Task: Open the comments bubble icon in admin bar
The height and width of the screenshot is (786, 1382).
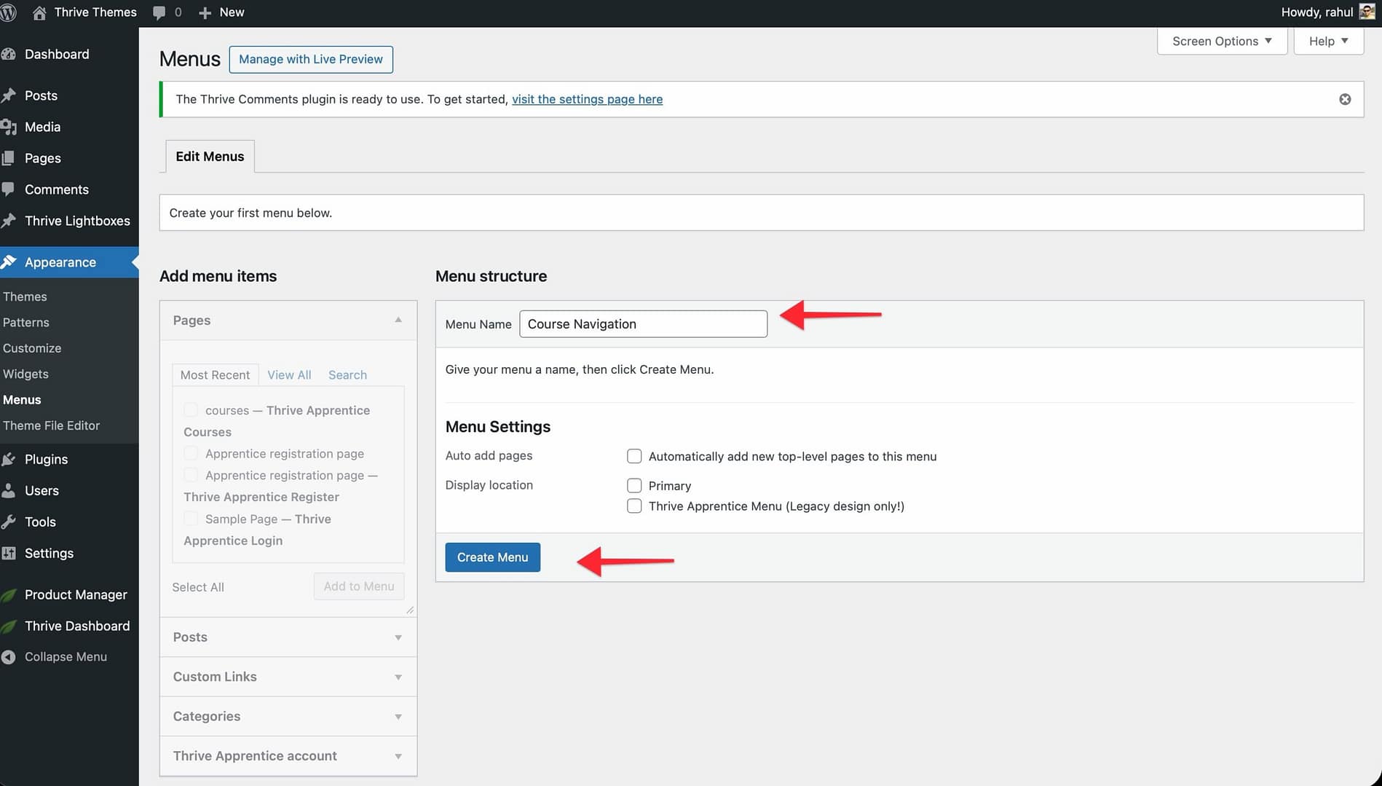Action: [x=159, y=12]
